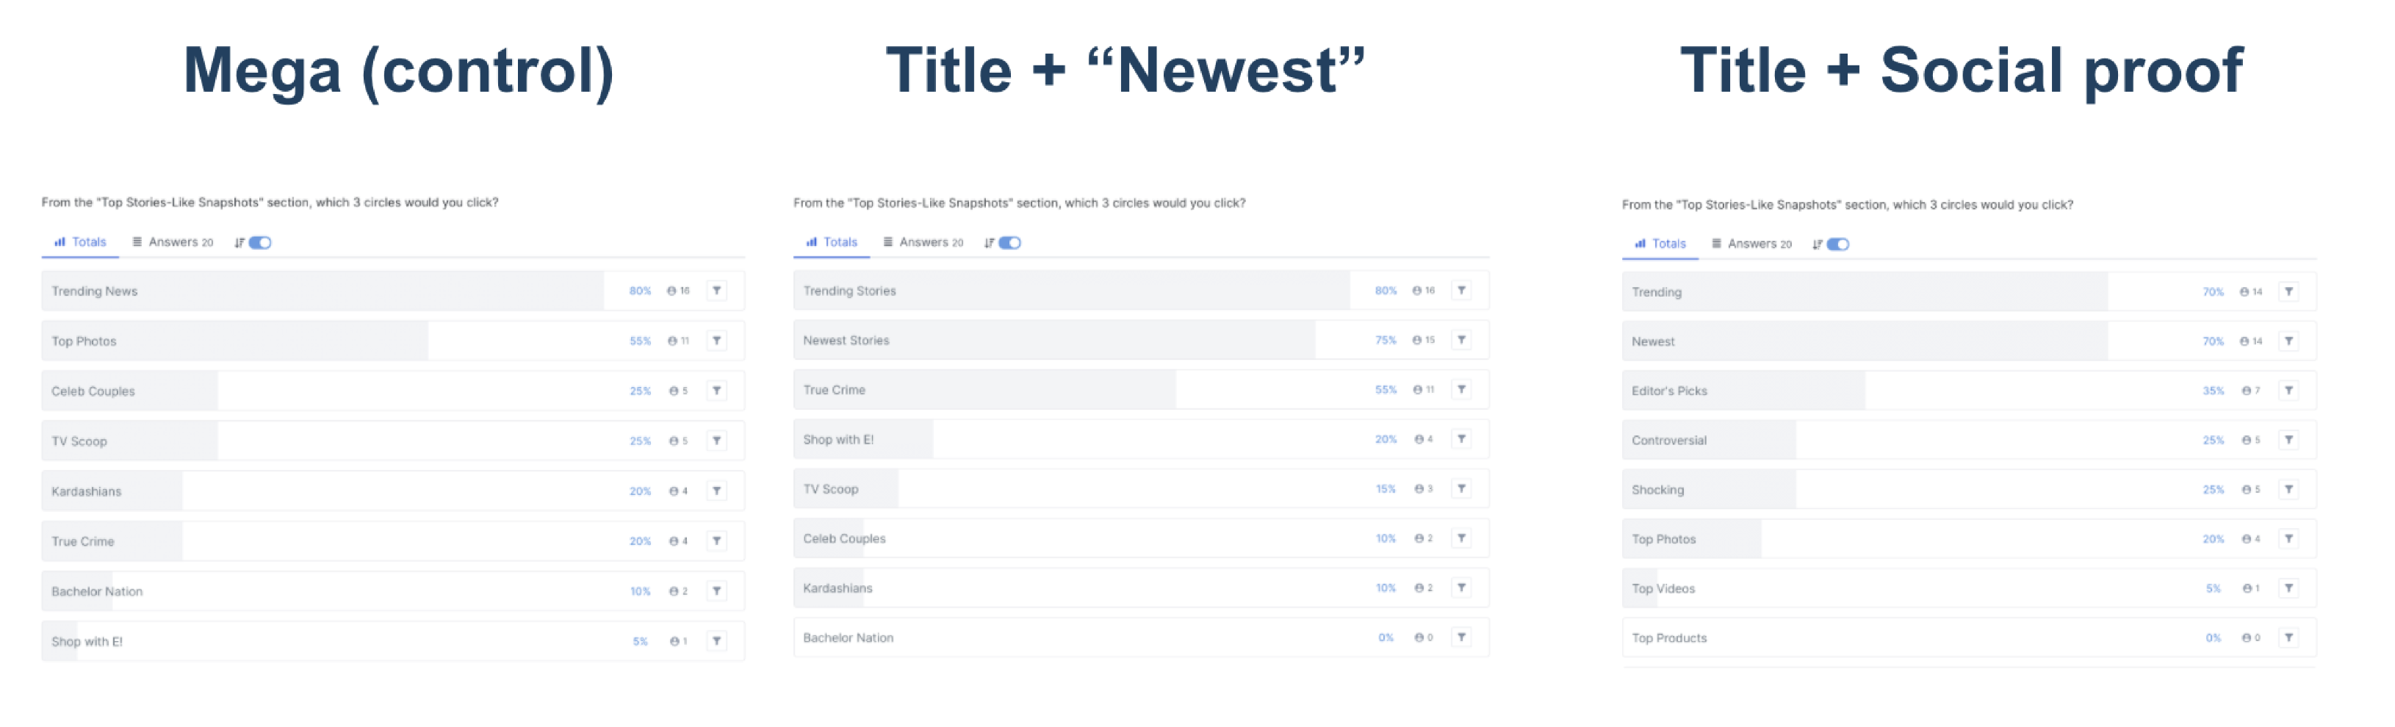
Task: Open Totals tab in Social proof panel
Action: point(1660,244)
